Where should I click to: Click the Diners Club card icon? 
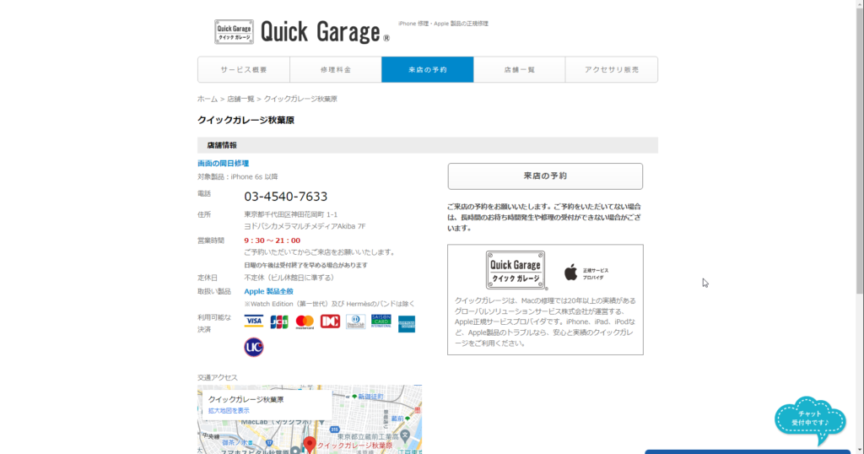(x=355, y=322)
